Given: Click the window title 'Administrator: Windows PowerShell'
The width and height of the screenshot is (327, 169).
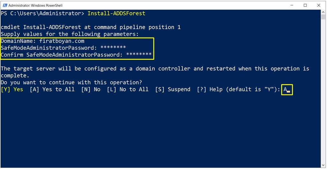Looking at the screenshot, I should tap(35, 5).
